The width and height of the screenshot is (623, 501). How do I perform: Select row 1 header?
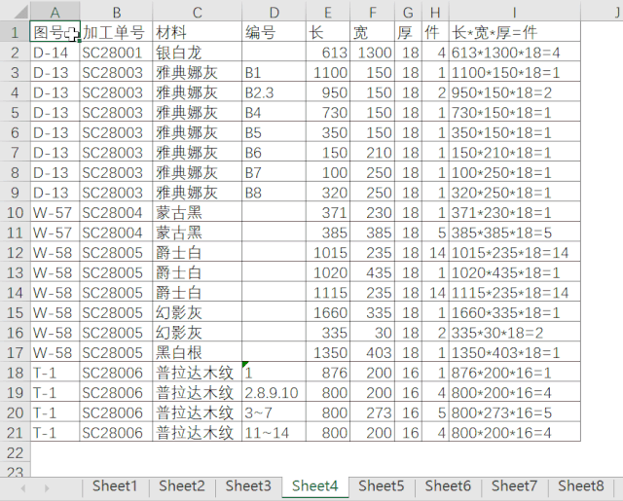click(x=15, y=32)
